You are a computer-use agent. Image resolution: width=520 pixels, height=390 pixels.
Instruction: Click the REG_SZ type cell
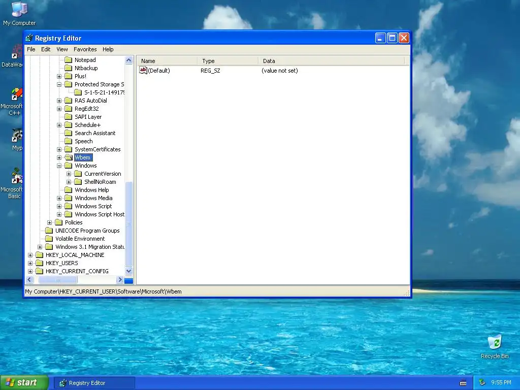click(x=210, y=71)
